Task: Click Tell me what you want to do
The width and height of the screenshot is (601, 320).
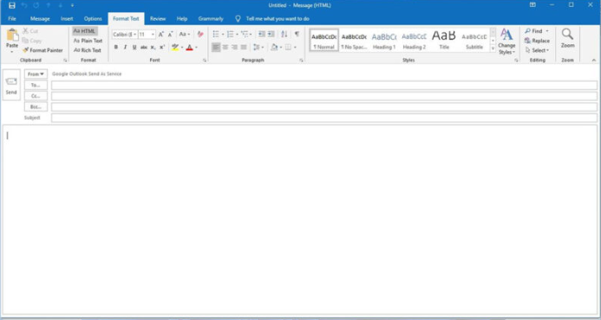Action: click(x=278, y=18)
